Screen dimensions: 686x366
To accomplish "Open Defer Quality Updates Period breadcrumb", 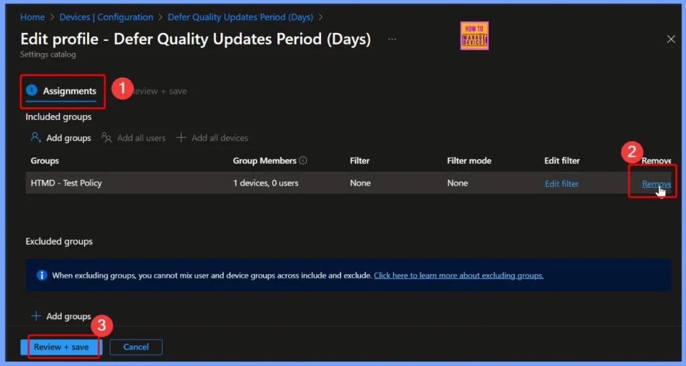I will click(241, 17).
